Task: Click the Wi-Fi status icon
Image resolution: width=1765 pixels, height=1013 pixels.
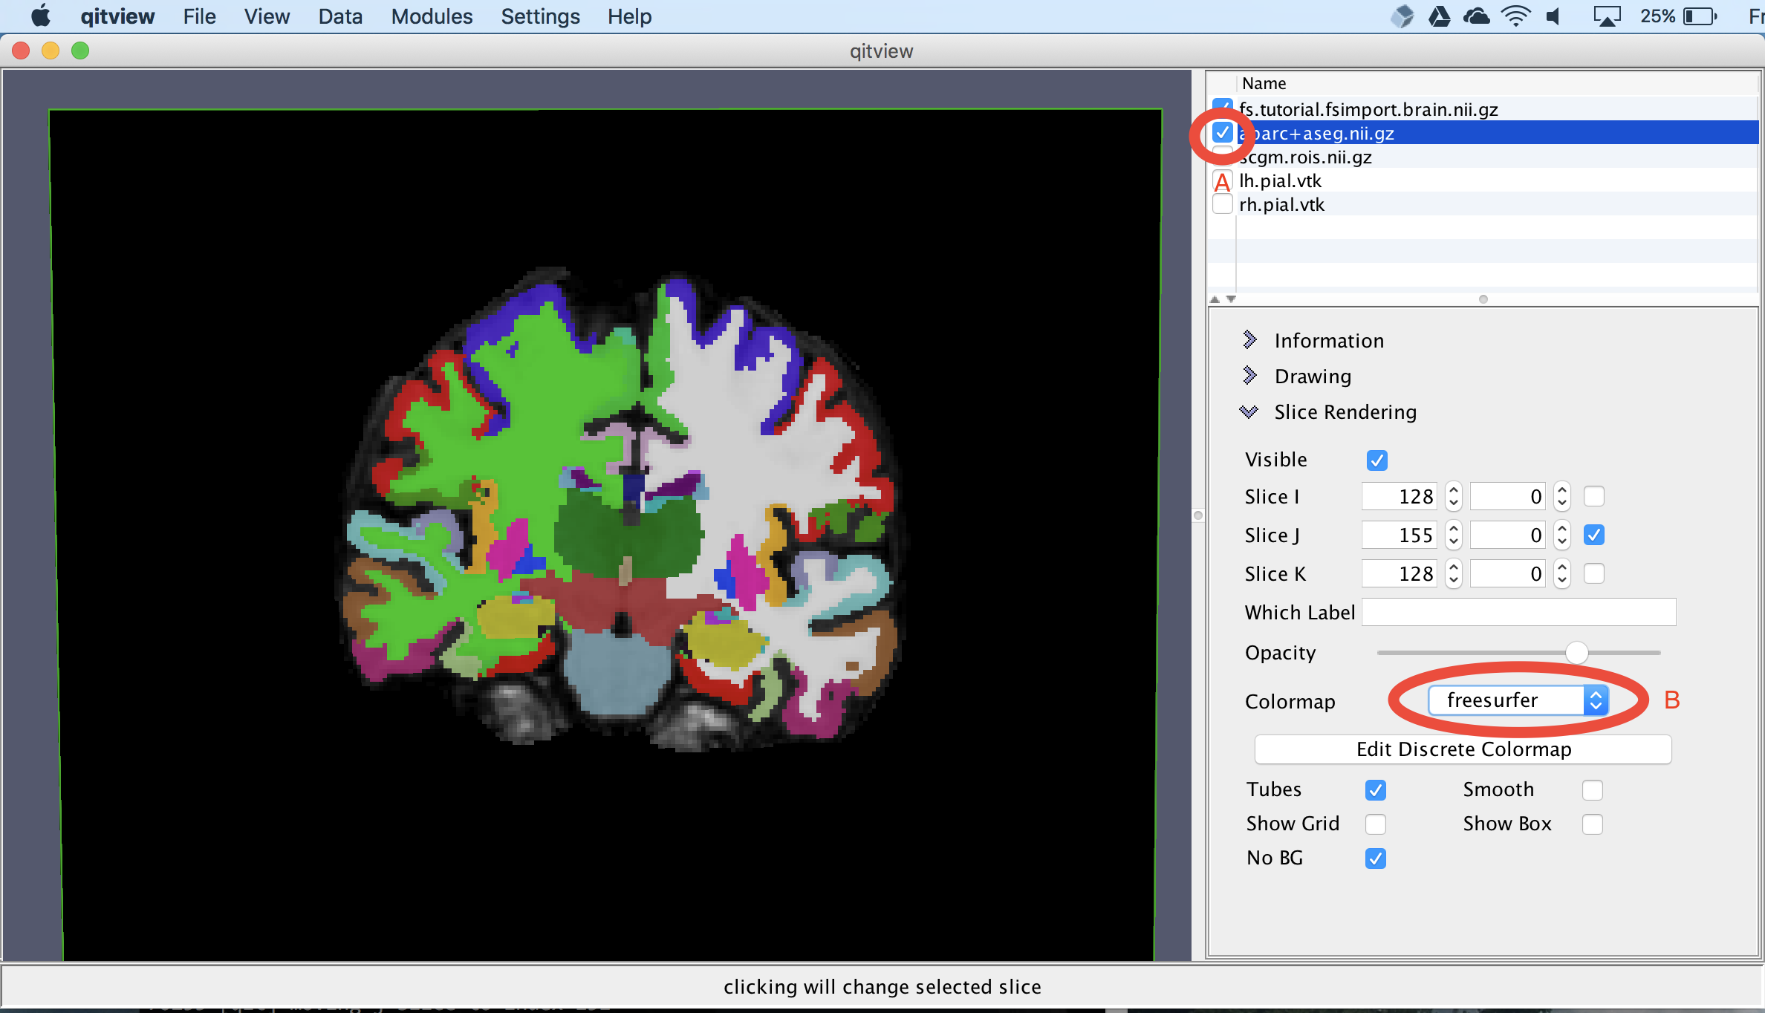Action: coord(1515,16)
